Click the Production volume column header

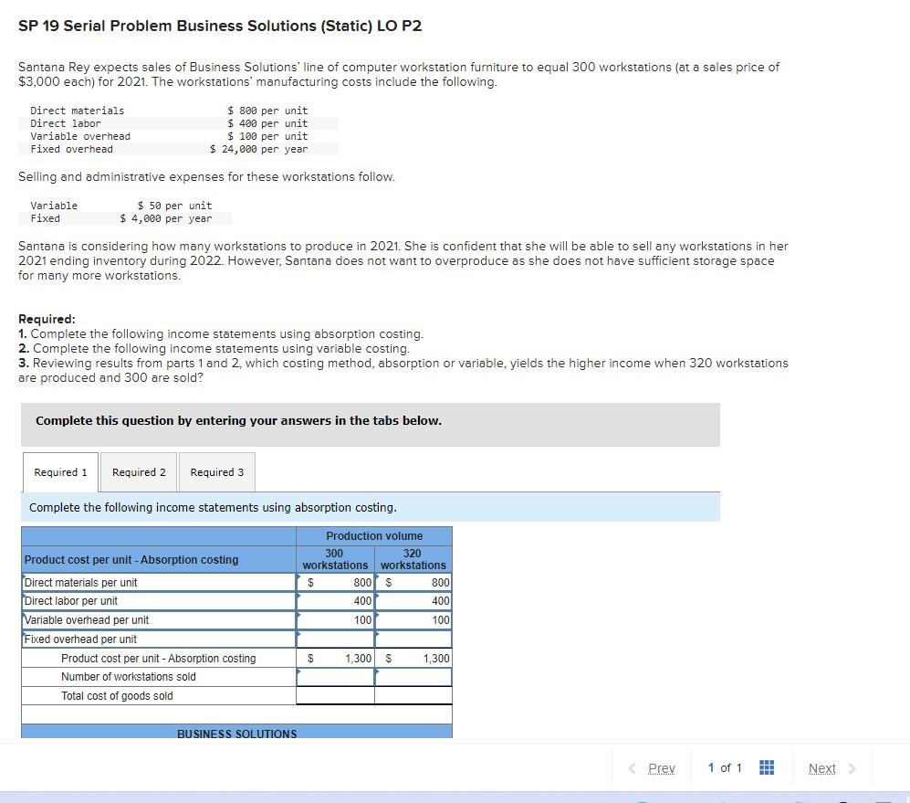[372, 535]
